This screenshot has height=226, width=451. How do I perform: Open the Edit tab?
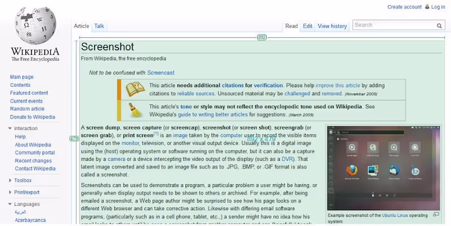pos(307,26)
